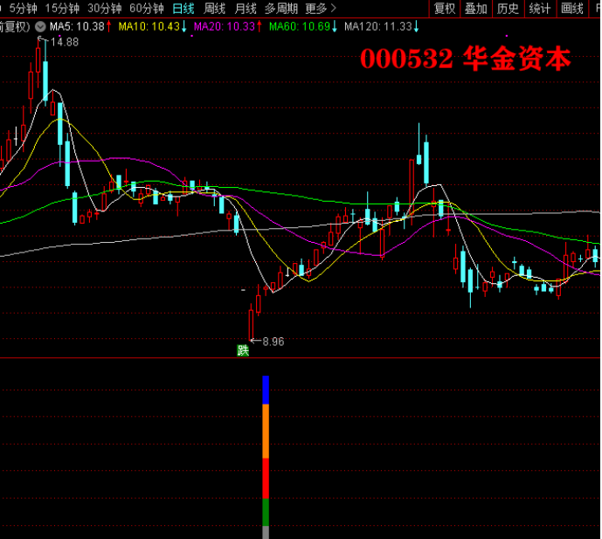The width and height of the screenshot is (602, 539).
Task: Activate the 画线 drawing tool button
Action: tap(572, 9)
